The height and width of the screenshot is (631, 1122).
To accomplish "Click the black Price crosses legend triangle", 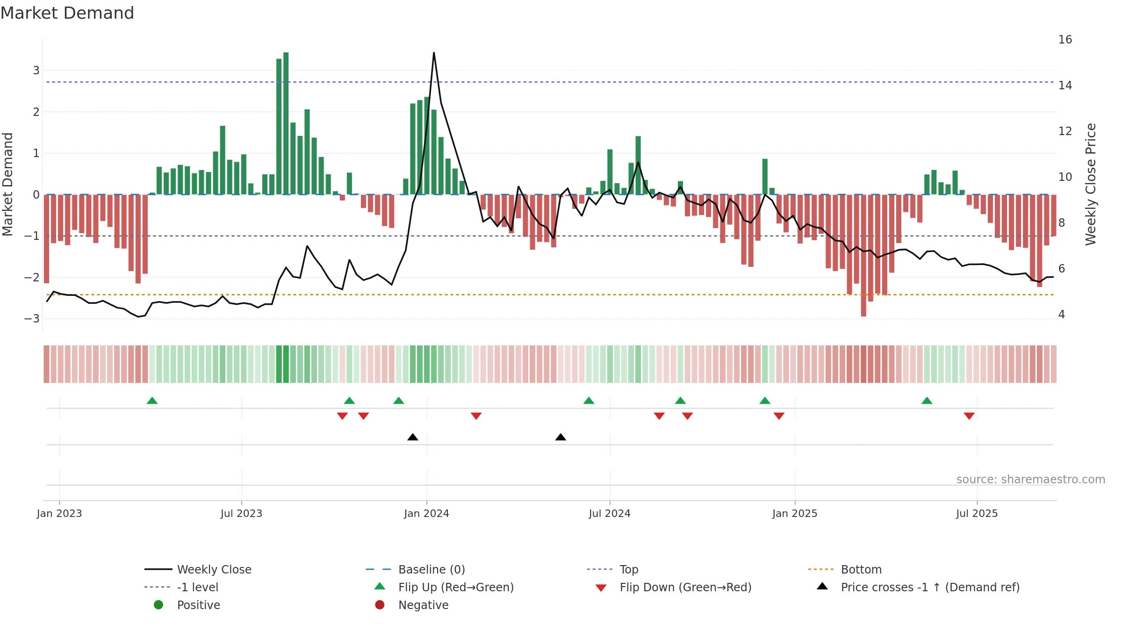I will pyautogui.click(x=822, y=586).
